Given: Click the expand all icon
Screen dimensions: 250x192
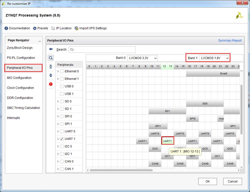Looking at the screenshot, I should tap(51, 75).
